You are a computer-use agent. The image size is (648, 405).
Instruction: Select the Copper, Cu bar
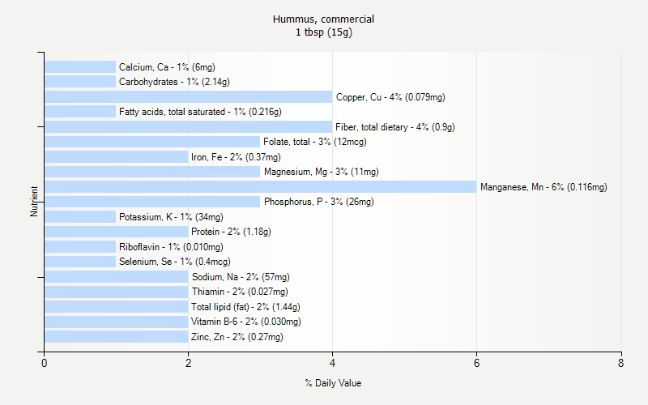(x=189, y=96)
